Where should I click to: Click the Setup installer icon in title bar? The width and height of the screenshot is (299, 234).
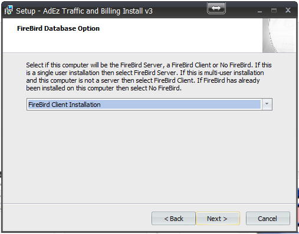8,10
